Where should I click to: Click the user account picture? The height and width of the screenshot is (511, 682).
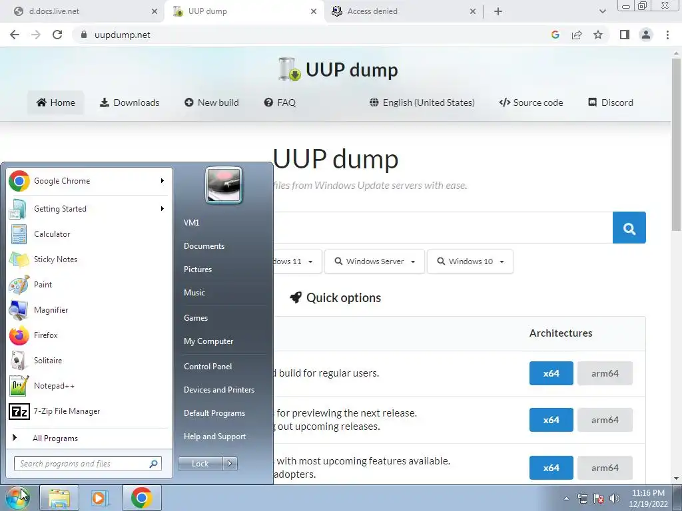[224, 185]
